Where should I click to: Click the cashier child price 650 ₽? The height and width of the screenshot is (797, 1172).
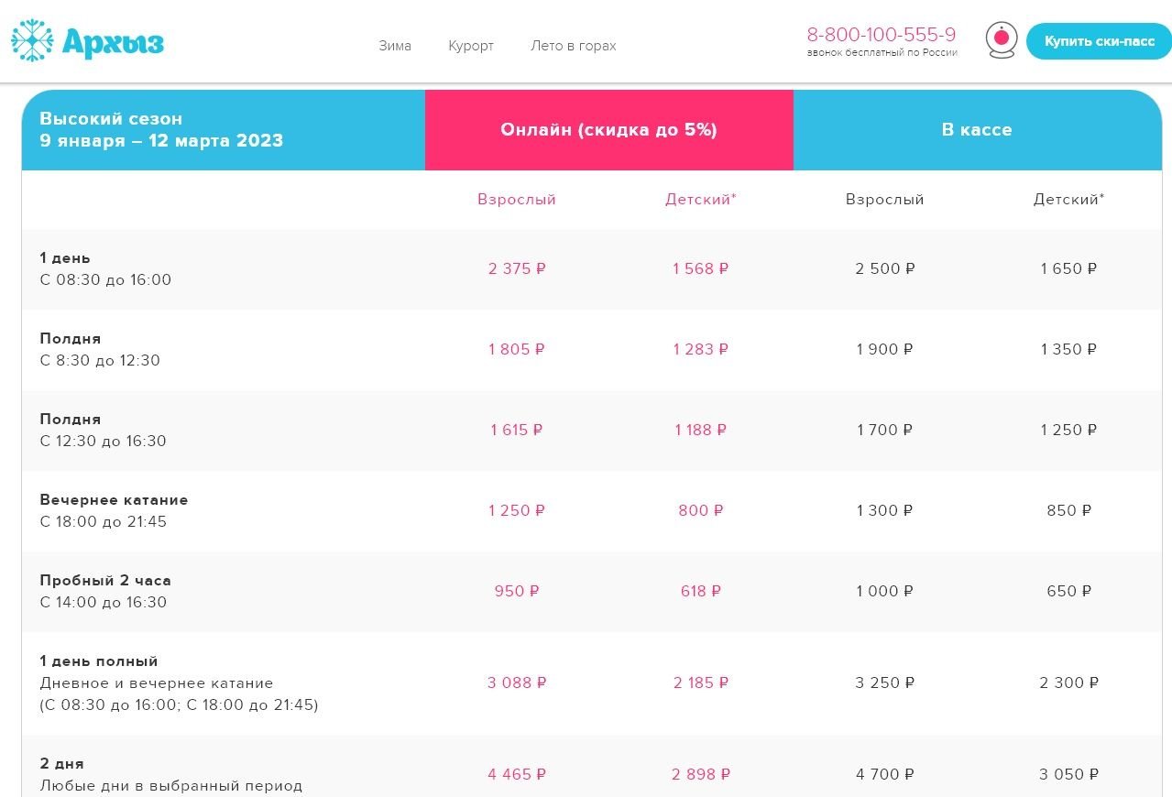click(x=1068, y=592)
